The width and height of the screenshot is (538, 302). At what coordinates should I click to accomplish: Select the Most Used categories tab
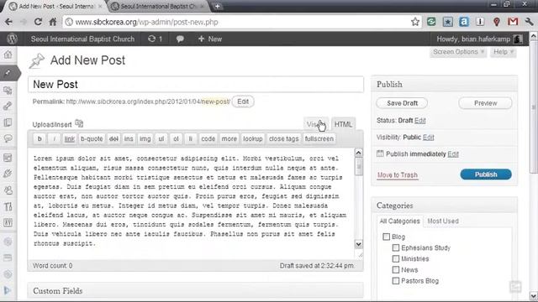click(443, 221)
